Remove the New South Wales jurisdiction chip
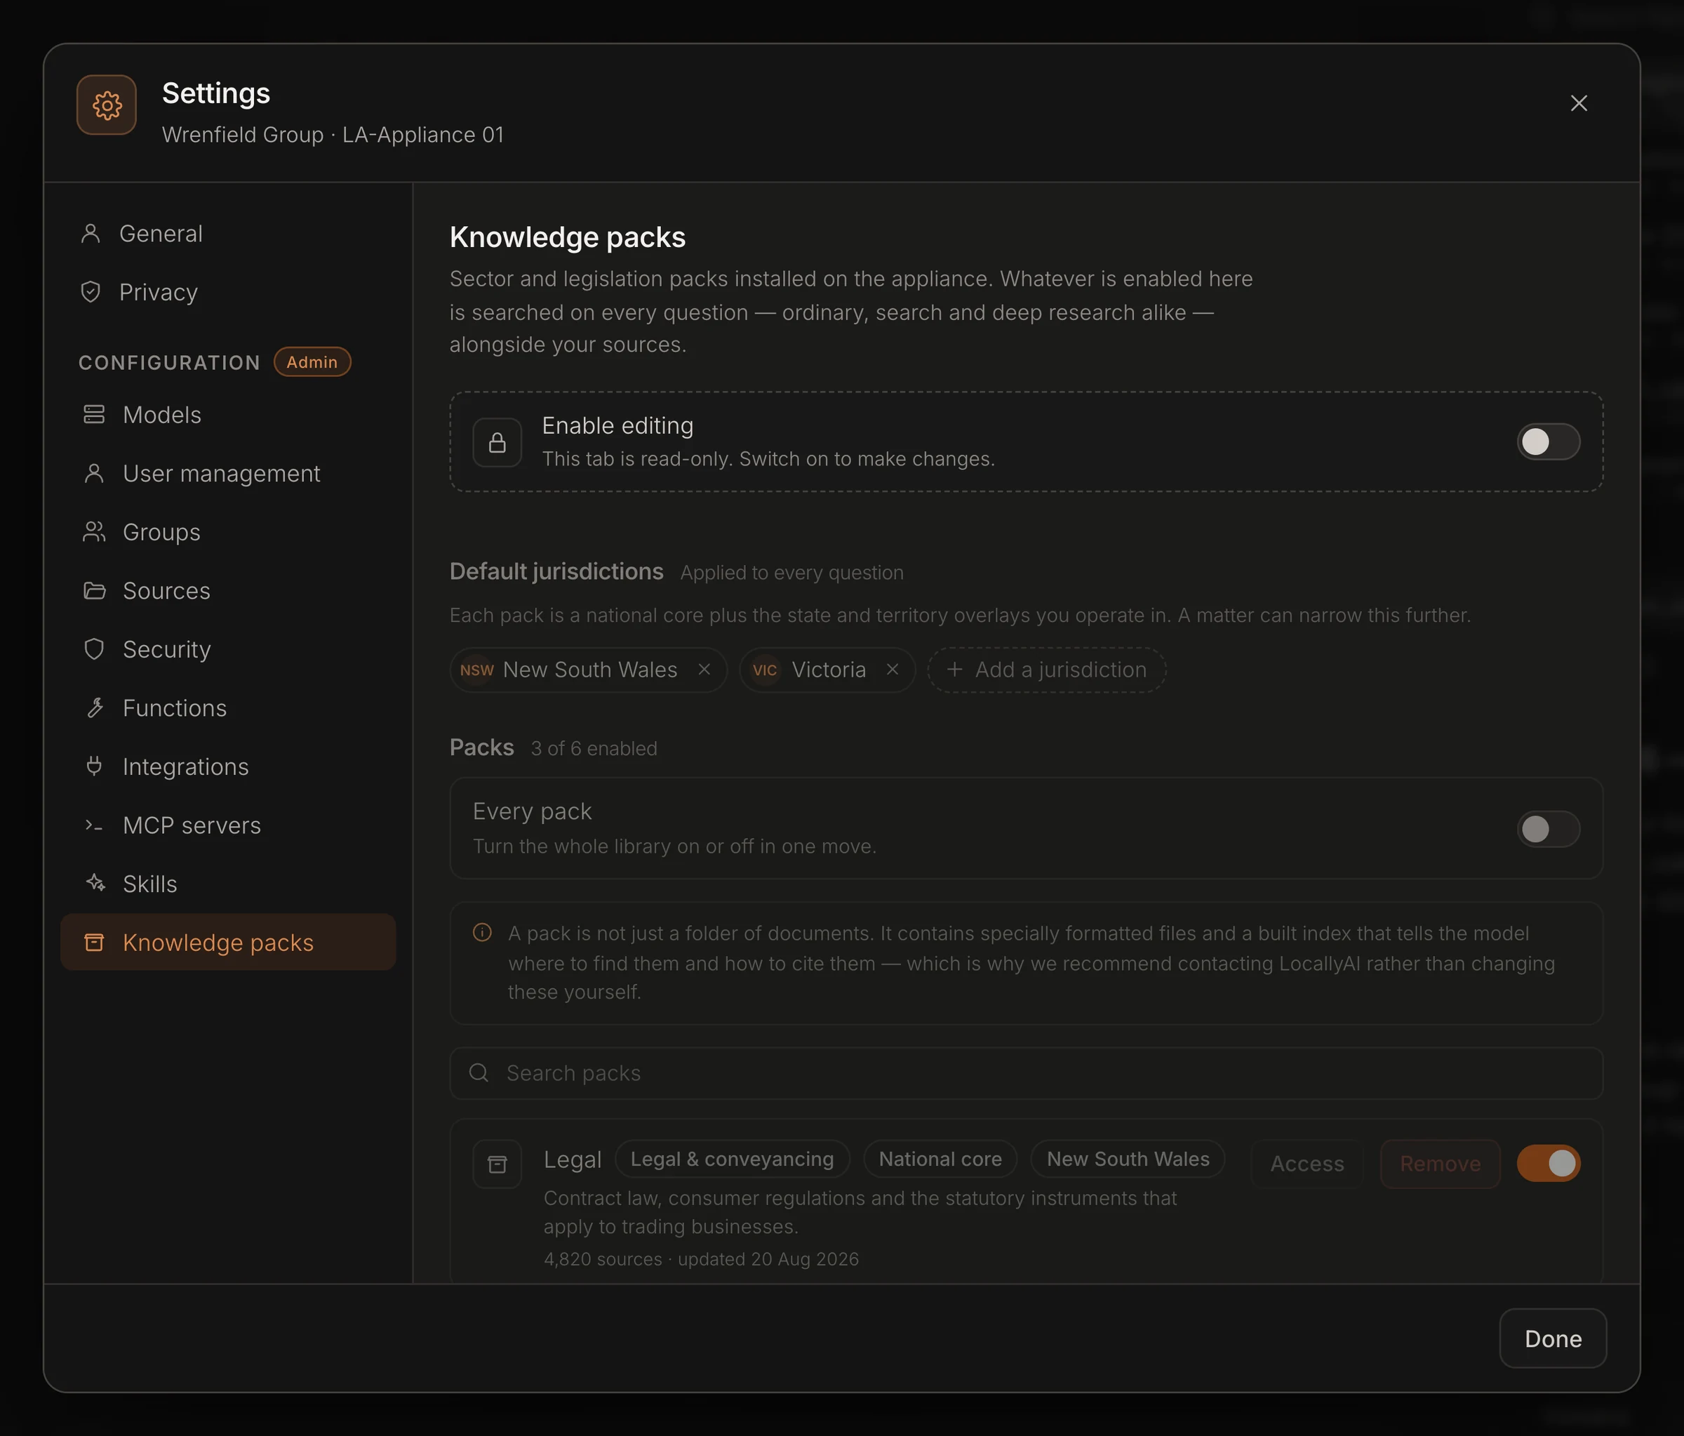This screenshot has height=1436, width=1684. click(x=704, y=669)
